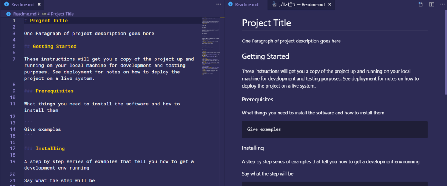
Task: Click 'Say what the step will be' in editor
Action: [x=60, y=180]
